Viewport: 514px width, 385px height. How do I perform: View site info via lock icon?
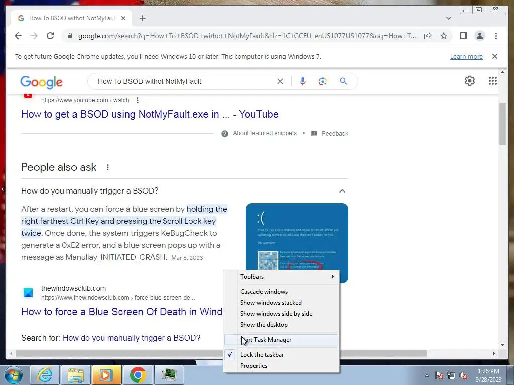click(70, 36)
